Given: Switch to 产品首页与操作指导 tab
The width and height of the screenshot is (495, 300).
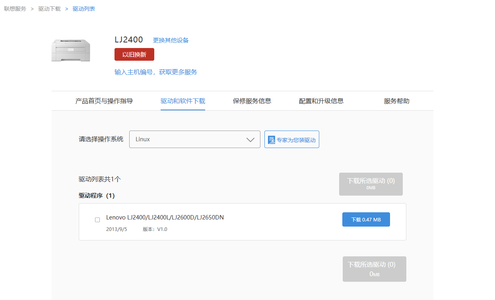Looking at the screenshot, I should (104, 101).
